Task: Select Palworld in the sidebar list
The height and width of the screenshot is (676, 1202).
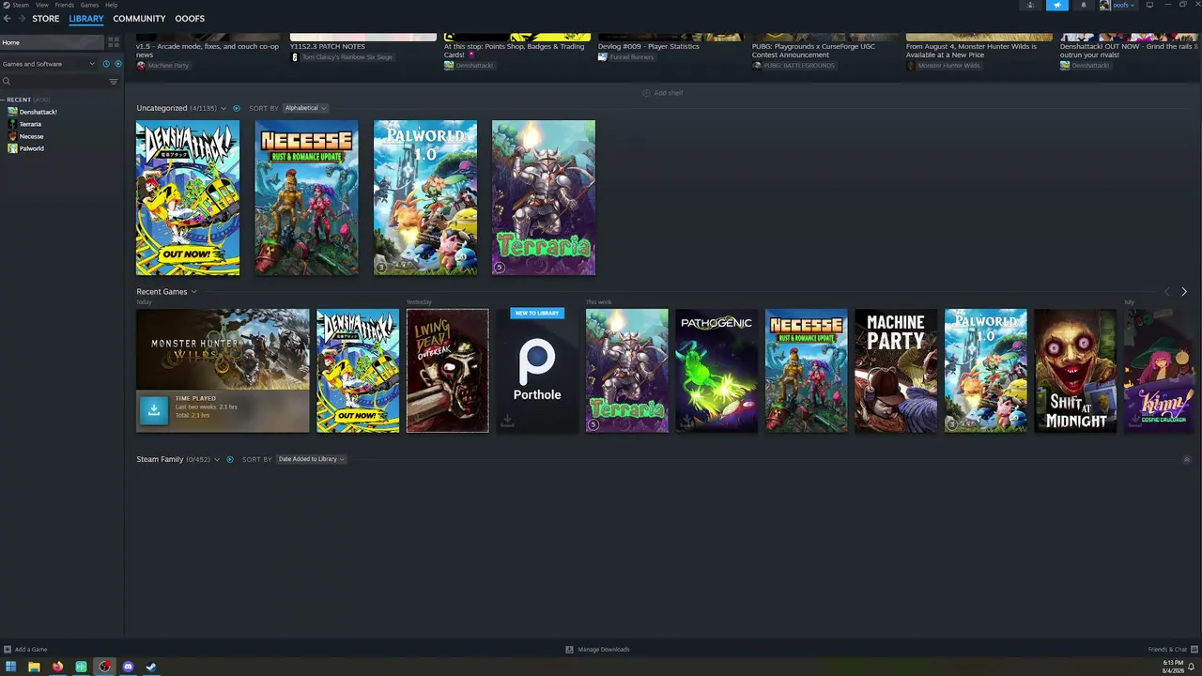Action: 31,148
